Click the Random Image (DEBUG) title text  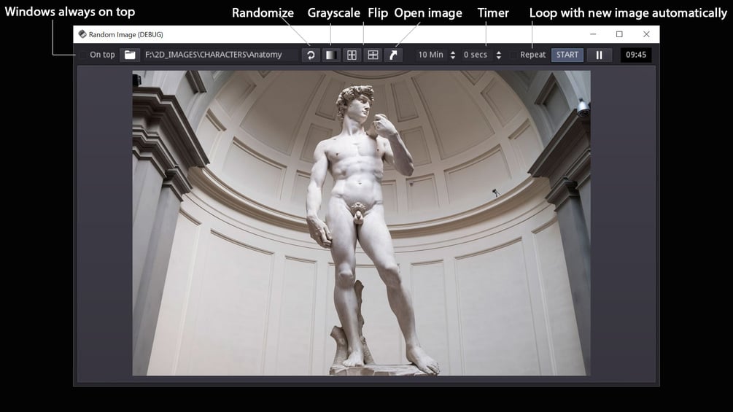(x=125, y=34)
